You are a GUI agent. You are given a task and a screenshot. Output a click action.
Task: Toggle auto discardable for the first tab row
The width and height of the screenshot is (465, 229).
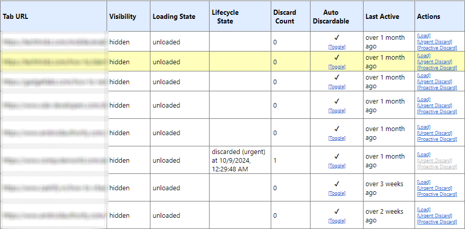337,47
